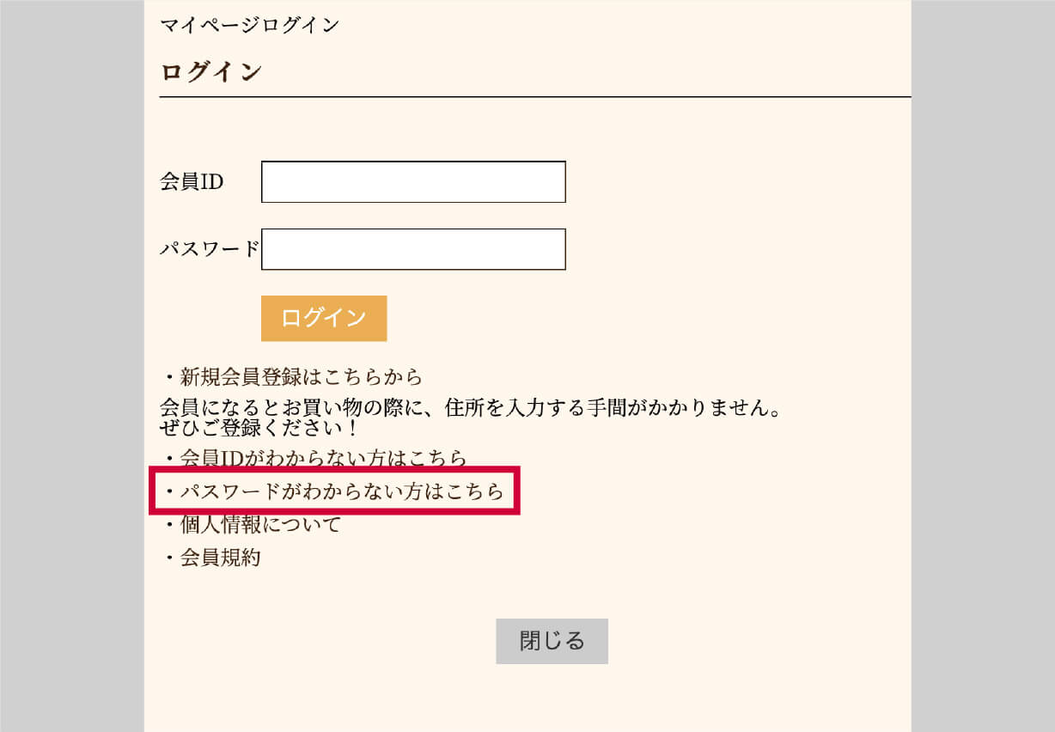Select the マイページログイン title text

pos(250,25)
